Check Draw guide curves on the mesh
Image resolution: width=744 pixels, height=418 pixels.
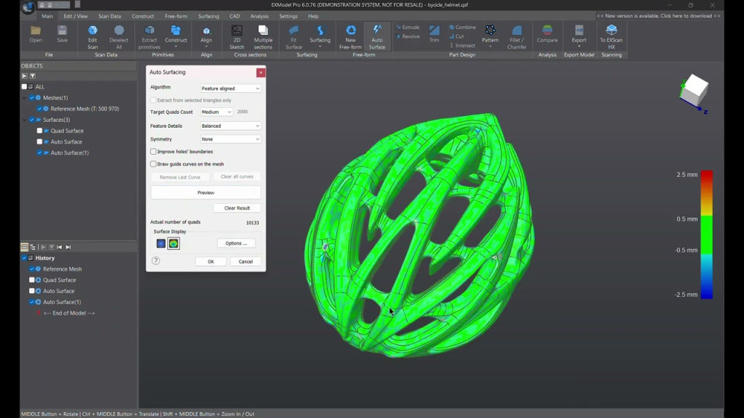[153, 164]
